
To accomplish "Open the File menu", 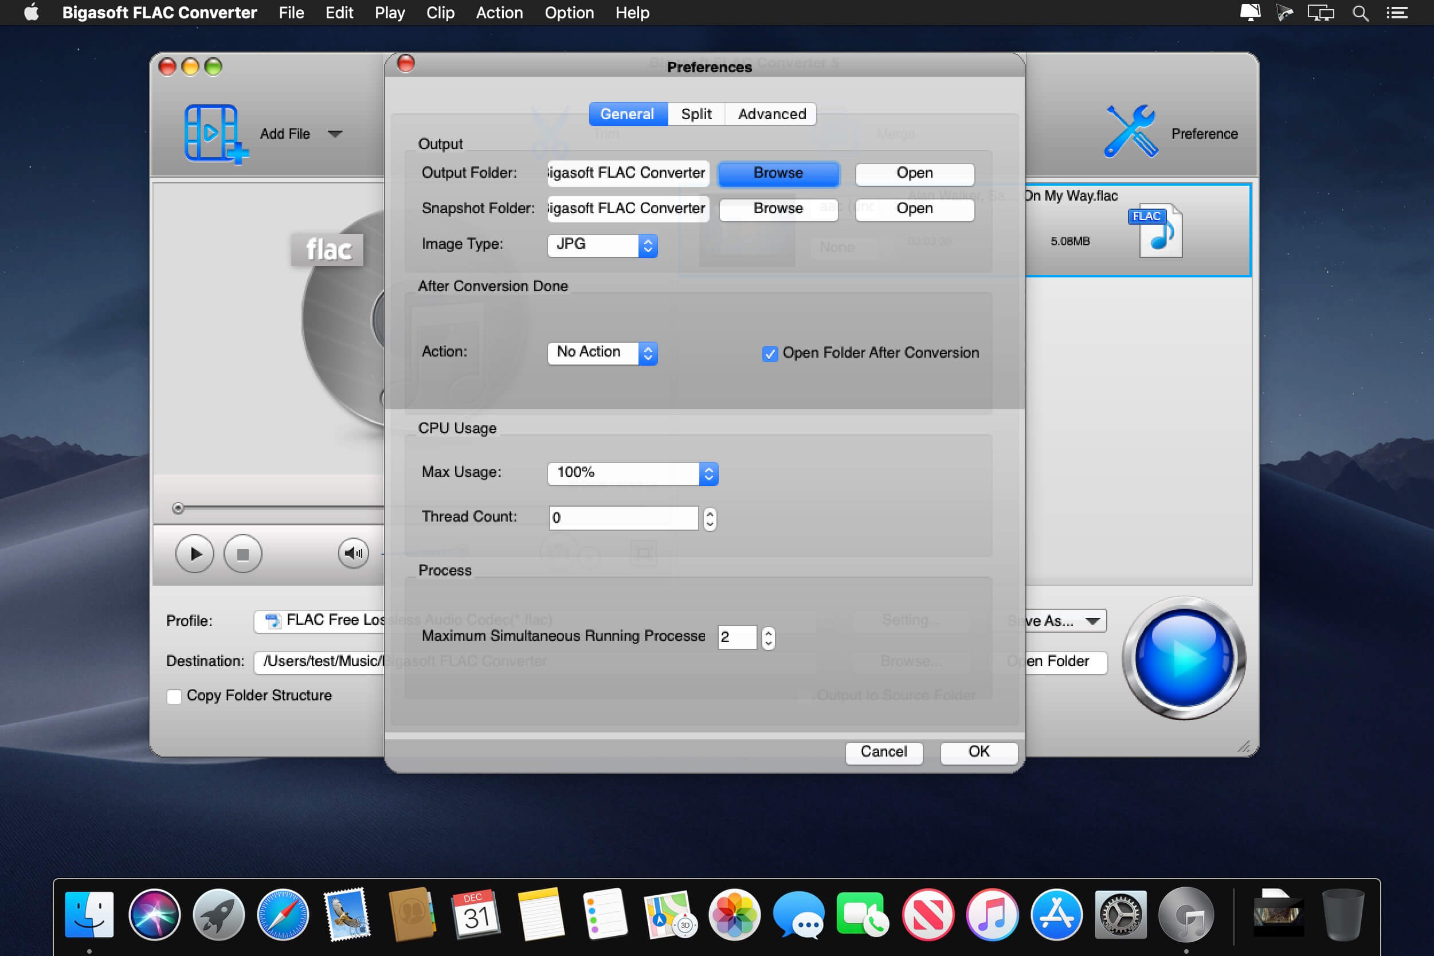I will point(291,13).
